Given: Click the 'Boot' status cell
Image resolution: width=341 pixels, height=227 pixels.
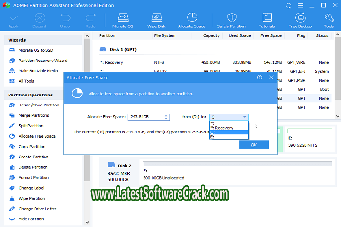Looking at the screenshot, I should pyautogui.click(x=324, y=89).
